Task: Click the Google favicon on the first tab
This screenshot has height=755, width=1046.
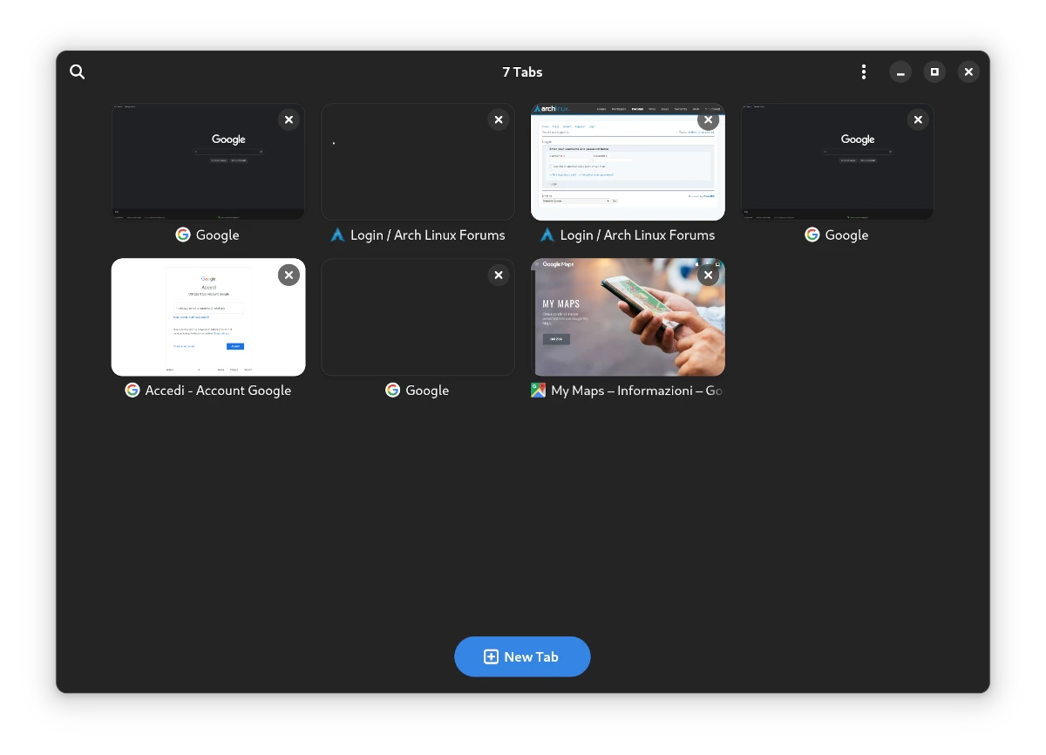Action: coord(182,235)
